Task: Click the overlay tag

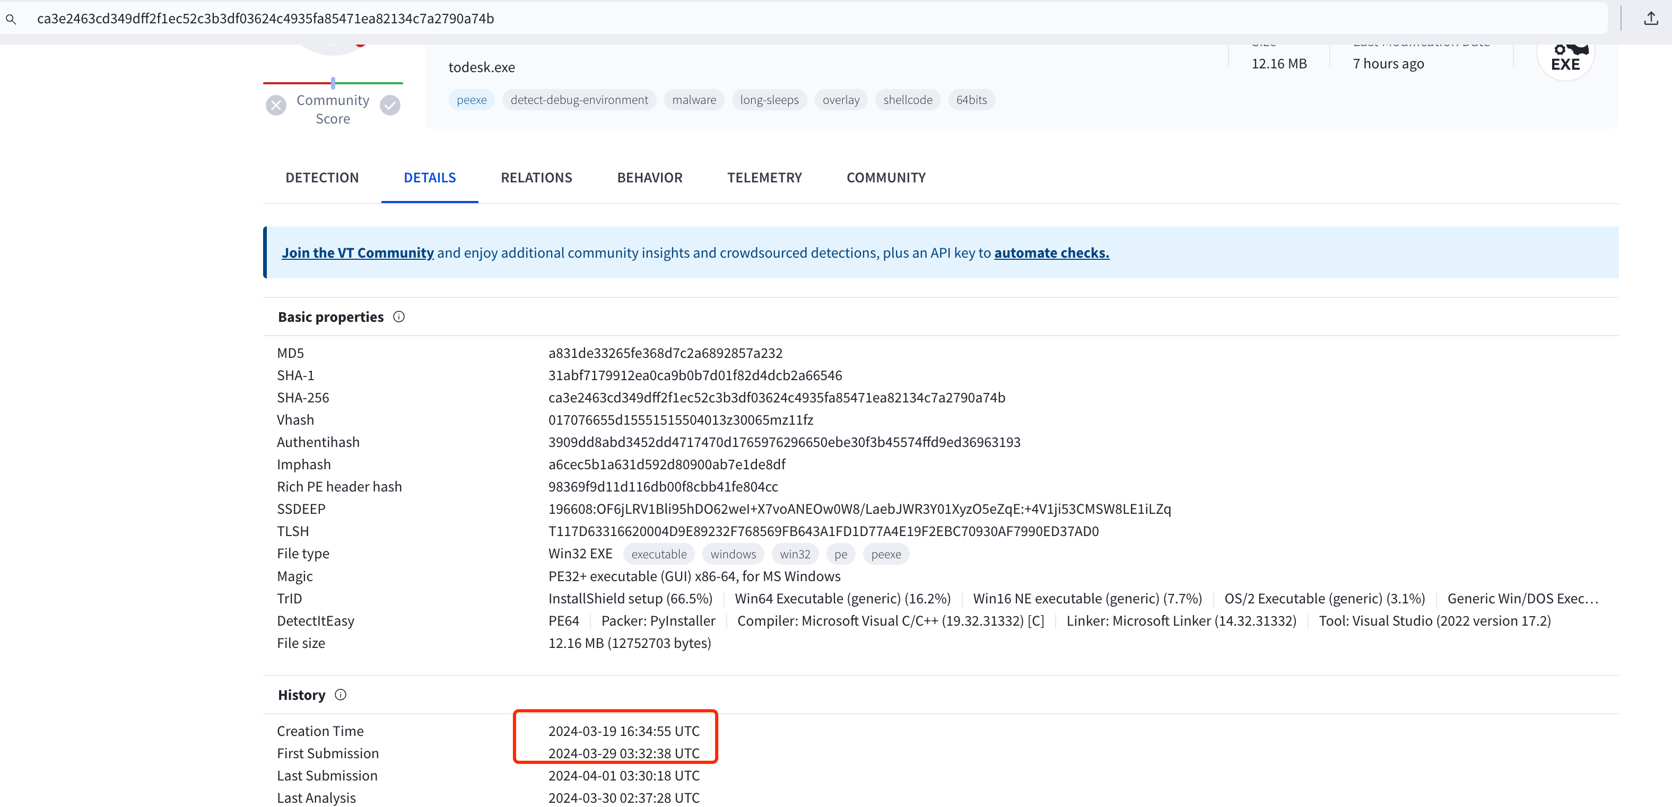Action: point(841,100)
